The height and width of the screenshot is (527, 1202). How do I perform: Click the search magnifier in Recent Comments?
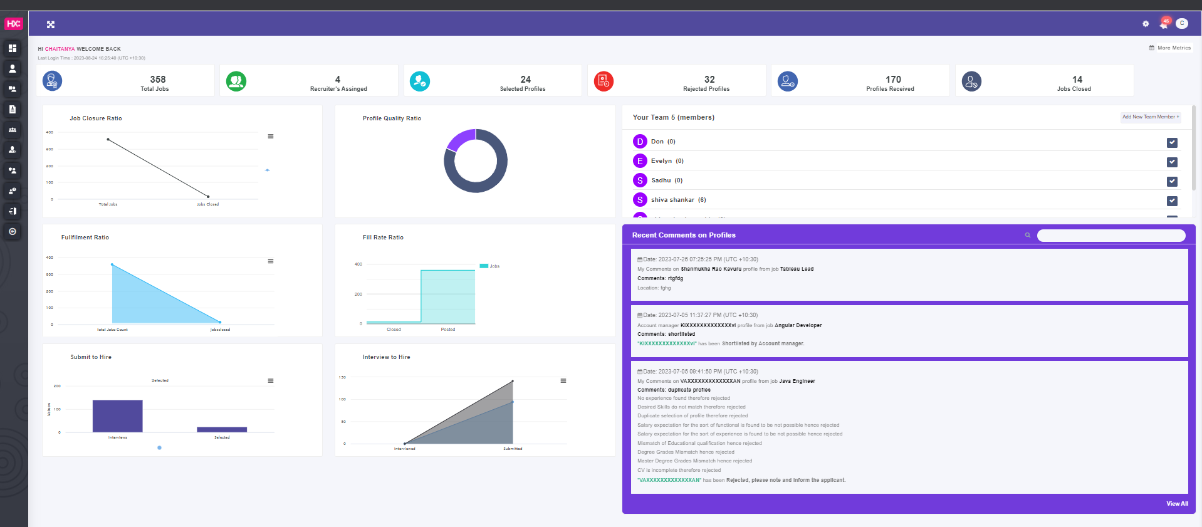coord(1028,235)
